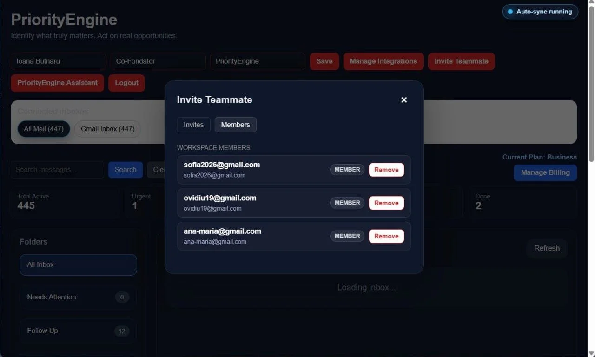Select the Gmail Inbox (447) chip

pos(107,129)
